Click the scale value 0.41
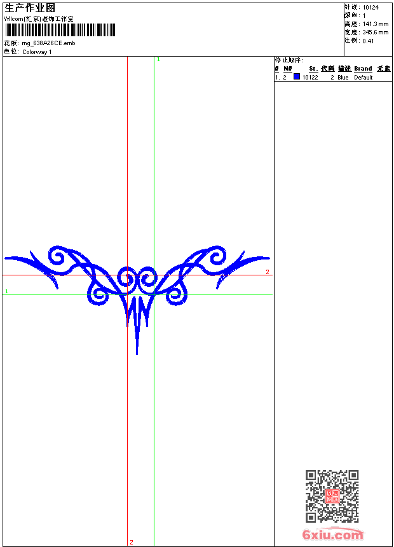 pos(368,41)
